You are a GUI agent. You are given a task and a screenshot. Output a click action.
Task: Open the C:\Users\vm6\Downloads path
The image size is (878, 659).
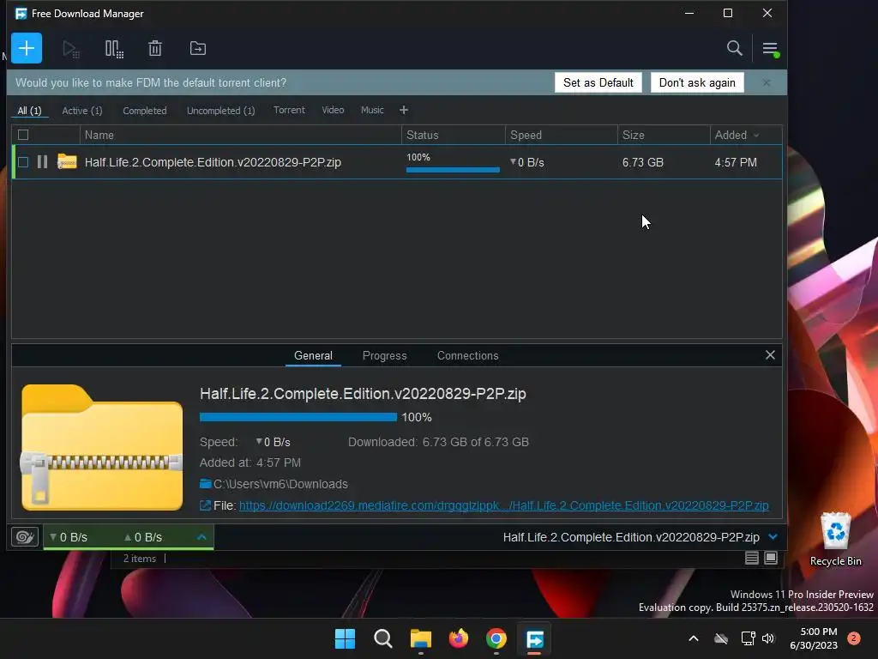tap(280, 484)
